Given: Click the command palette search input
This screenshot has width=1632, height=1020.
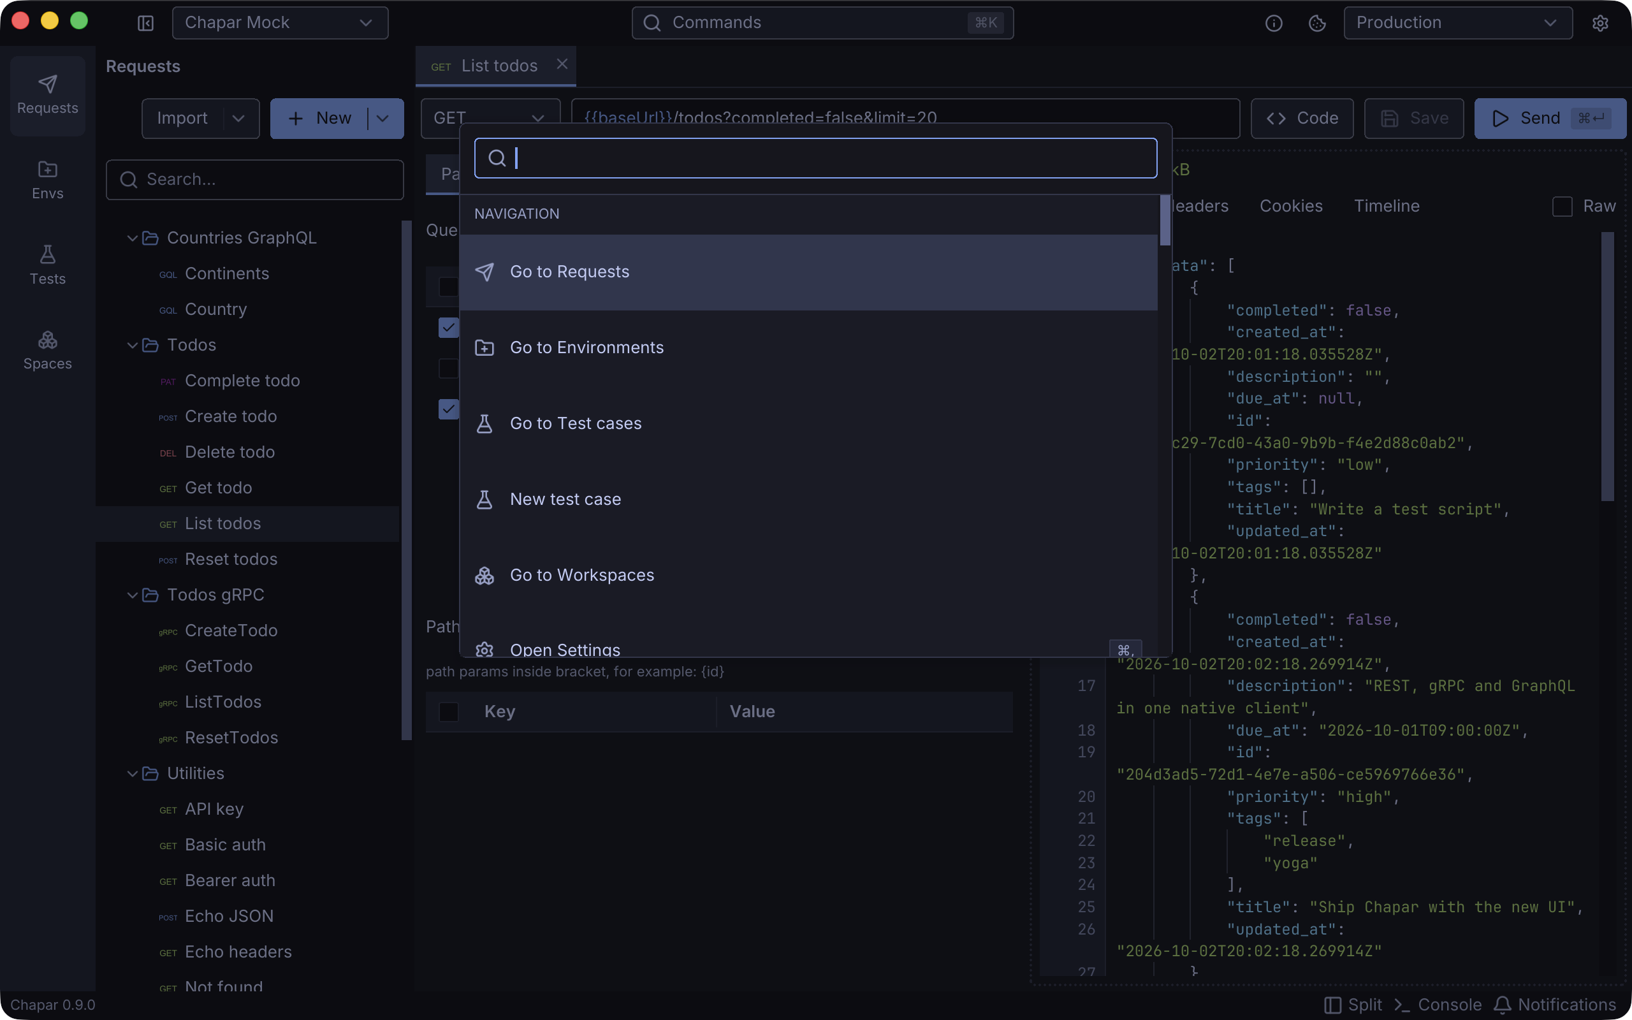Looking at the screenshot, I should coord(815,159).
